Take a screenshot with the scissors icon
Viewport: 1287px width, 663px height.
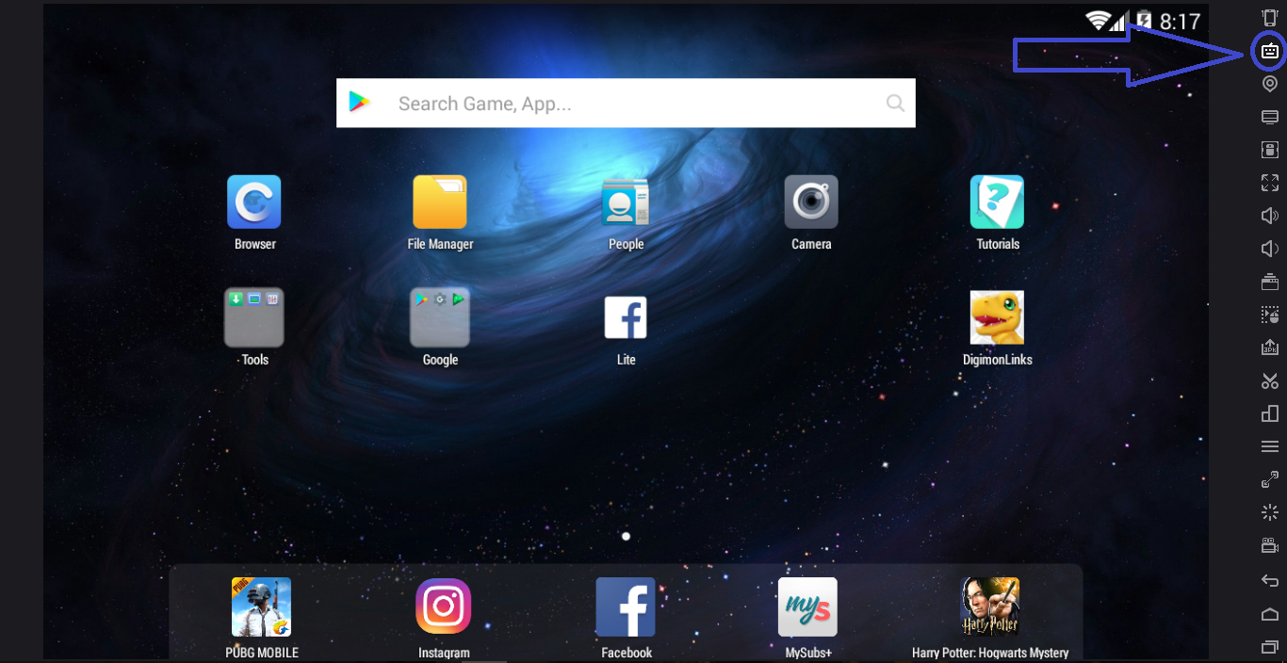pos(1270,380)
